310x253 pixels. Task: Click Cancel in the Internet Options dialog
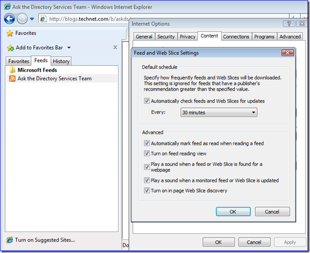(x=254, y=242)
